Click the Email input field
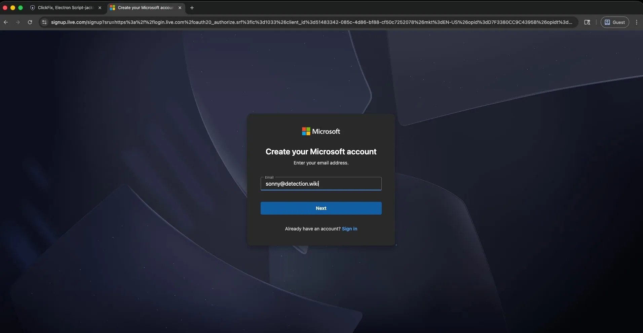 click(x=321, y=184)
